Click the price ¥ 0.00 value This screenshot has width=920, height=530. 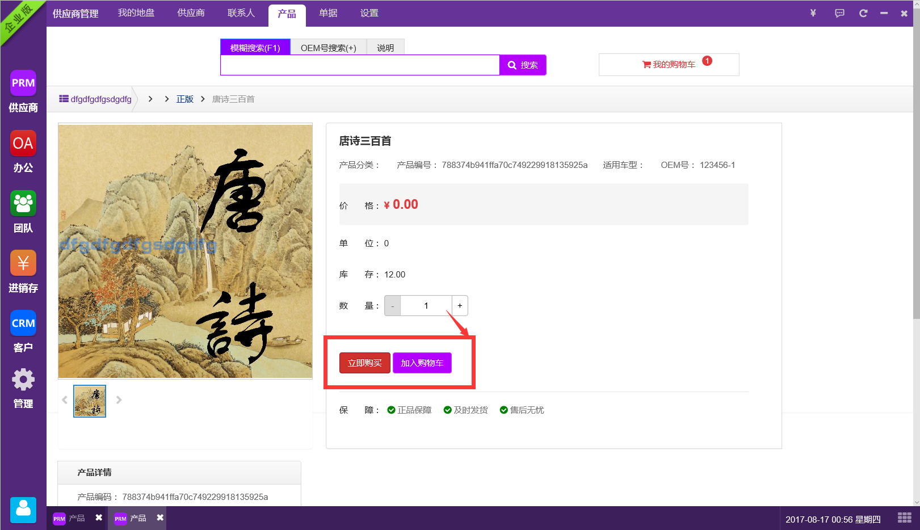tap(401, 205)
